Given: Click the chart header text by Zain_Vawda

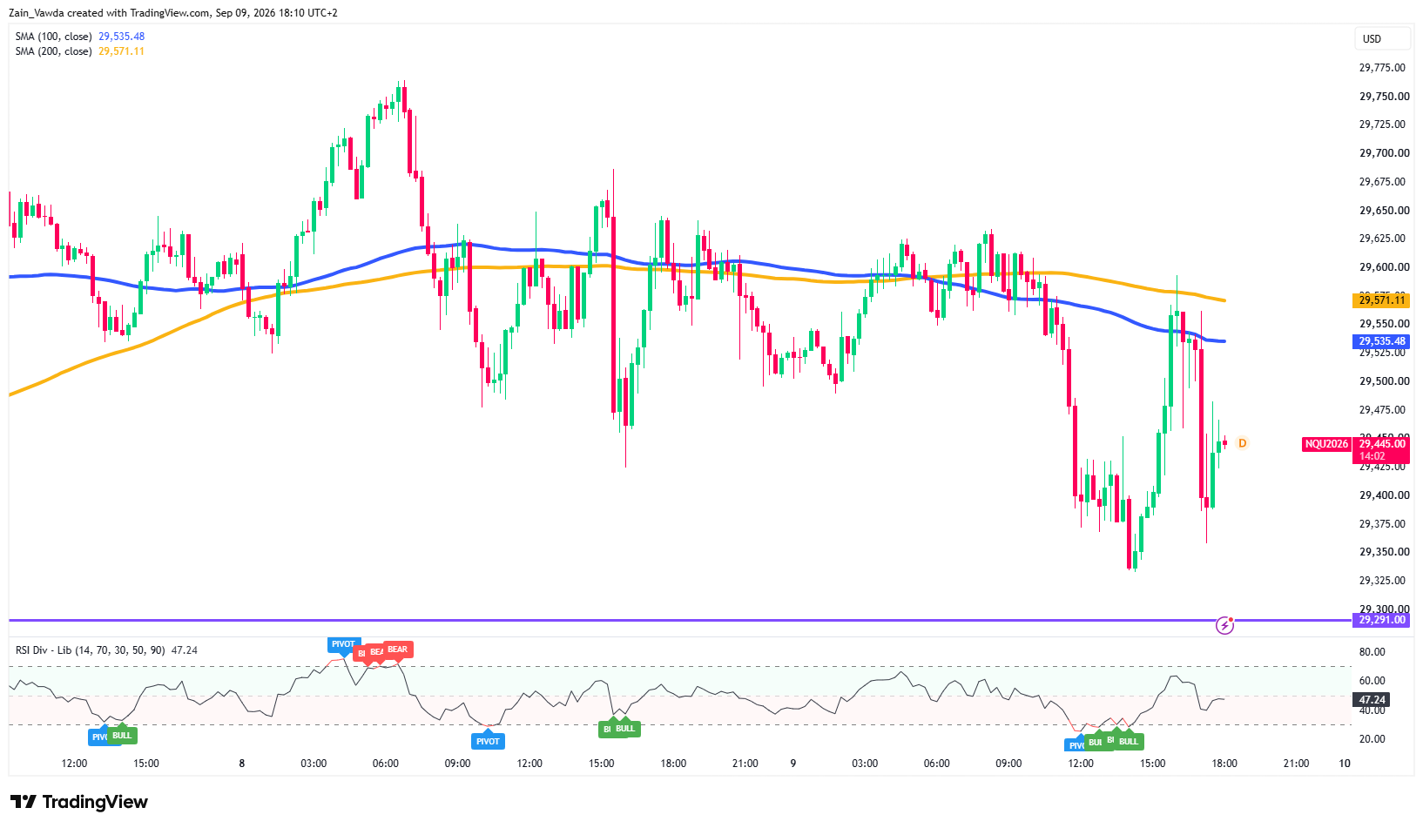Looking at the screenshot, I should (x=172, y=13).
